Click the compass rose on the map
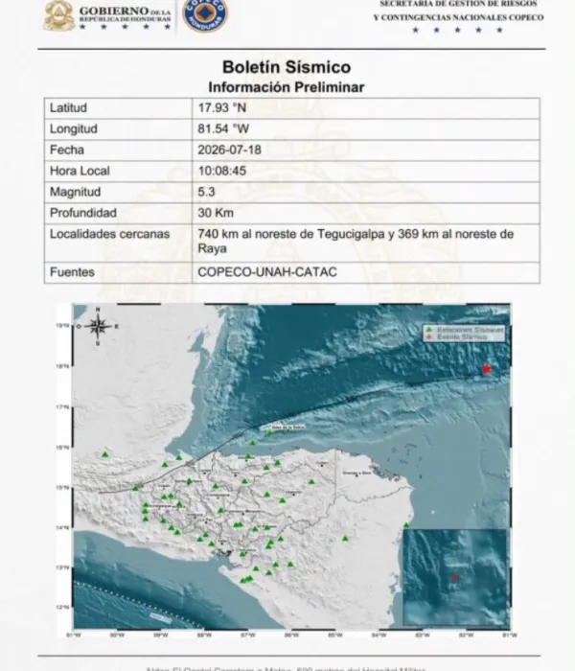This screenshot has height=671, width=575. tap(98, 326)
